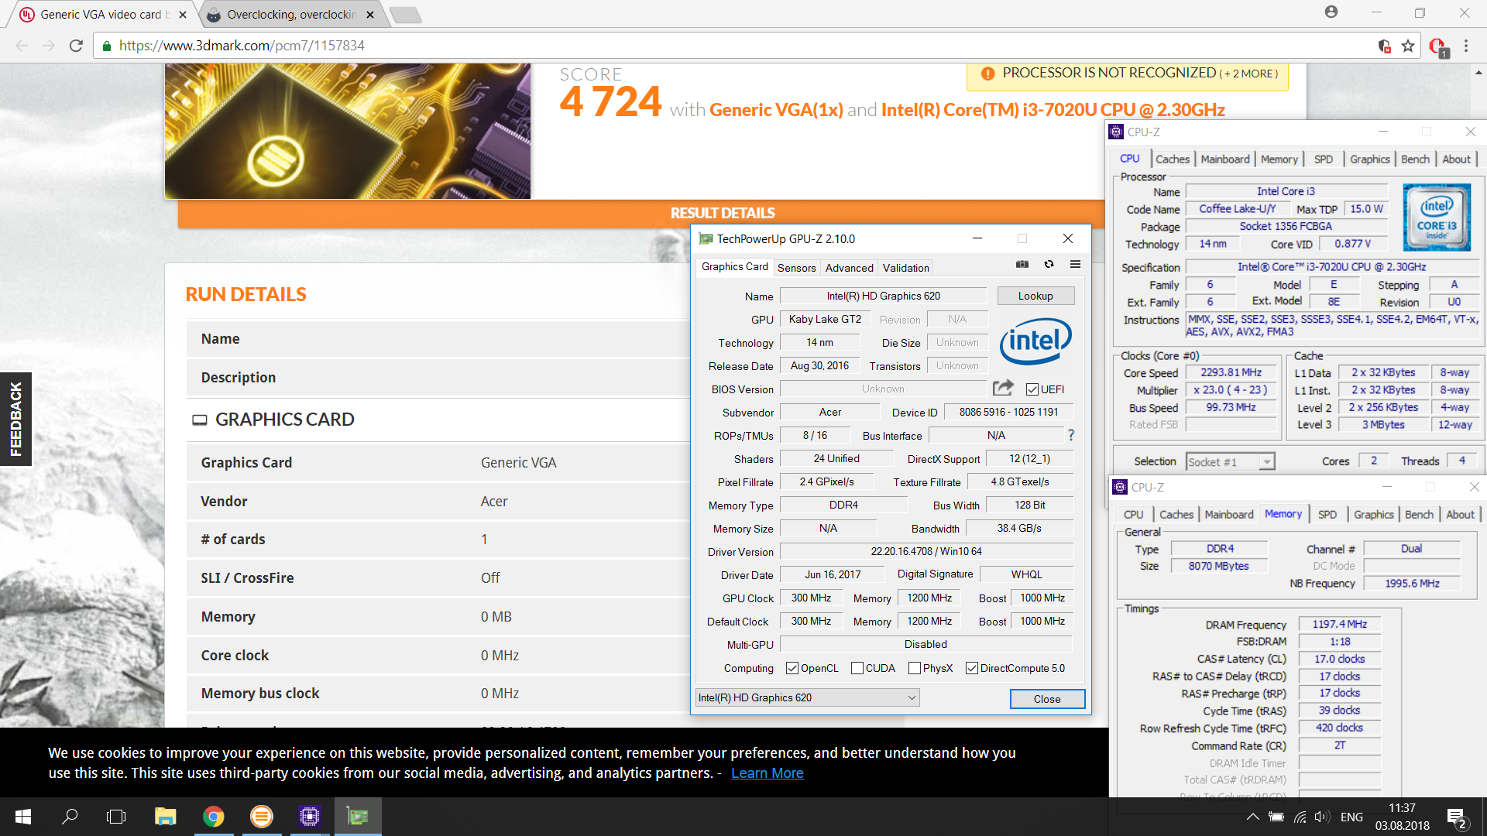Screen dimensions: 1487x836
Task: Refresh GPU-Z data with the refresh icon
Action: coord(1049,264)
